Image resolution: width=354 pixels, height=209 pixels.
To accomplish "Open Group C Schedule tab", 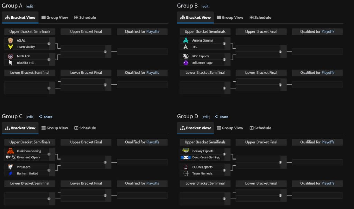I will [x=85, y=128].
